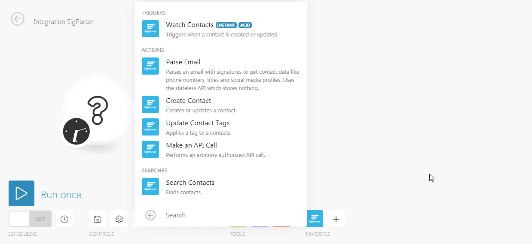
Task: Select the Watch Contacts trigger
Action: click(x=190, y=25)
